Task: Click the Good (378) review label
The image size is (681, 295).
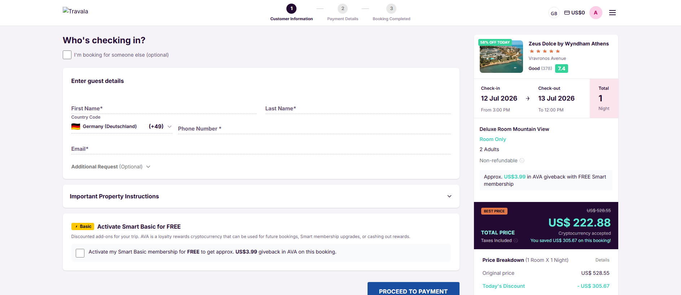Action: click(x=540, y=69)
